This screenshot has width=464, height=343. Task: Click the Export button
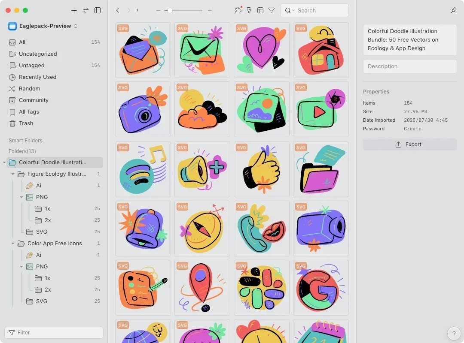(410, 144)
